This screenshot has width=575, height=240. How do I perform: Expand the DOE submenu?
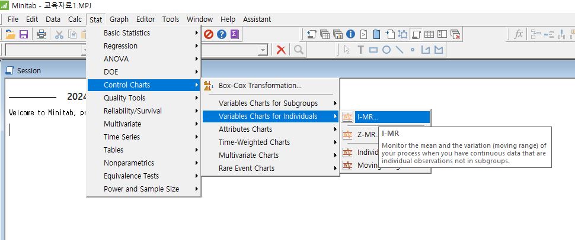point(143,72)
